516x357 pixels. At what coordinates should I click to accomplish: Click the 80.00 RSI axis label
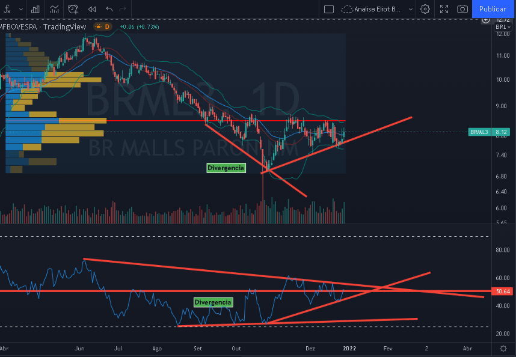pyautogui.click(x=503, y=250)
